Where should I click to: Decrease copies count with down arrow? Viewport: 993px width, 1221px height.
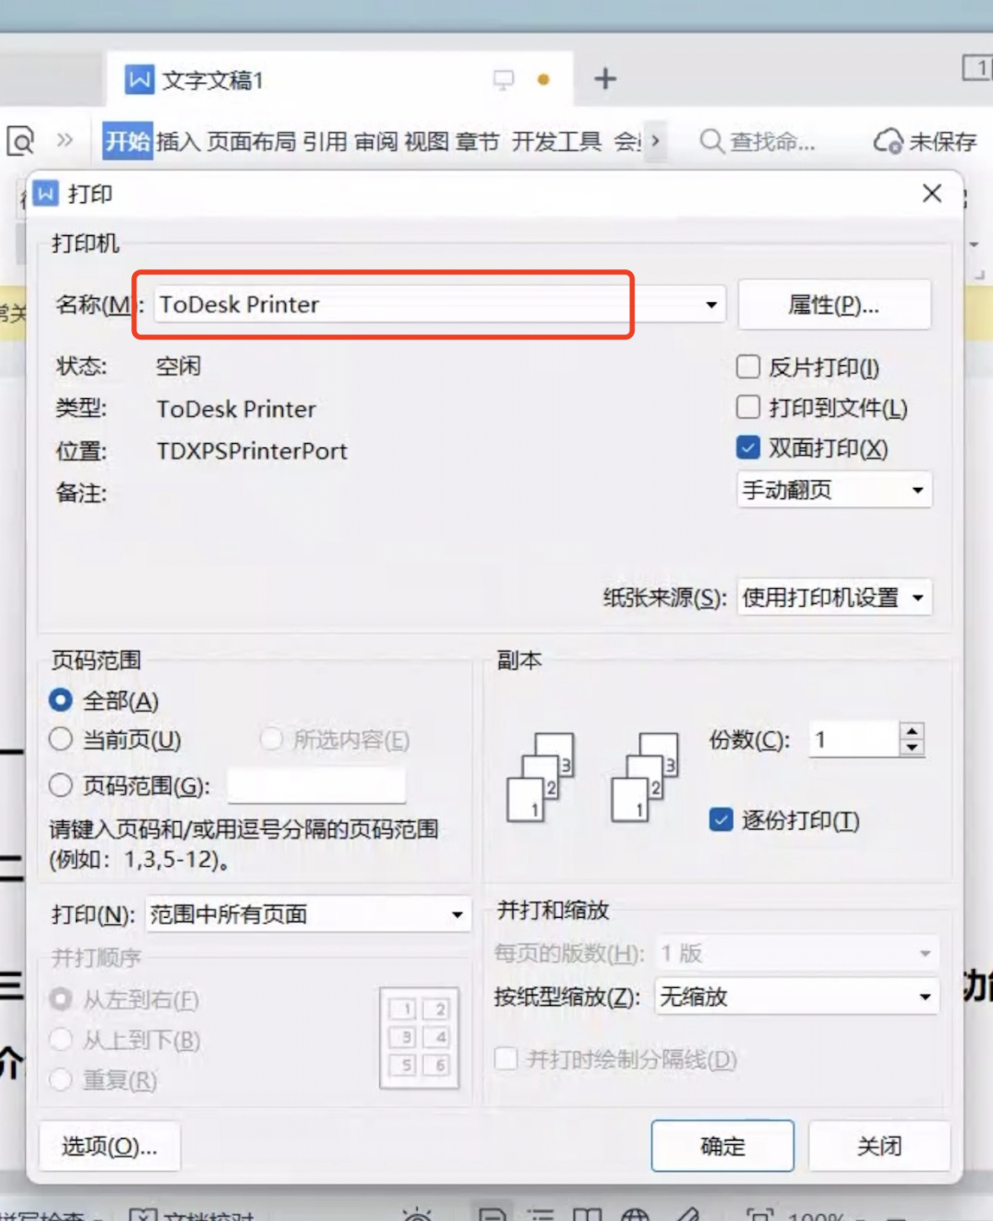[x=912, y=748]
